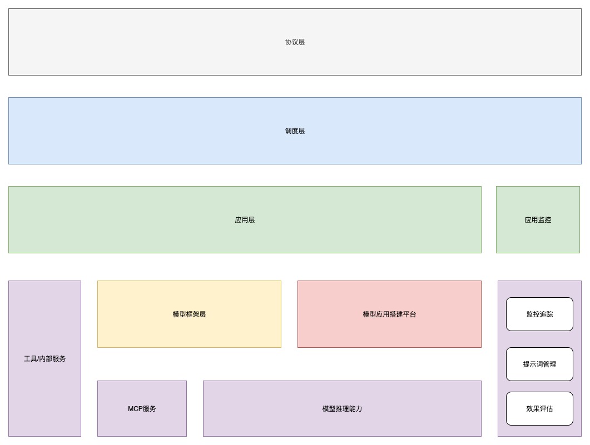Click the 工具/内部服务 text label
Screen dimensions: 590x445
44,359
